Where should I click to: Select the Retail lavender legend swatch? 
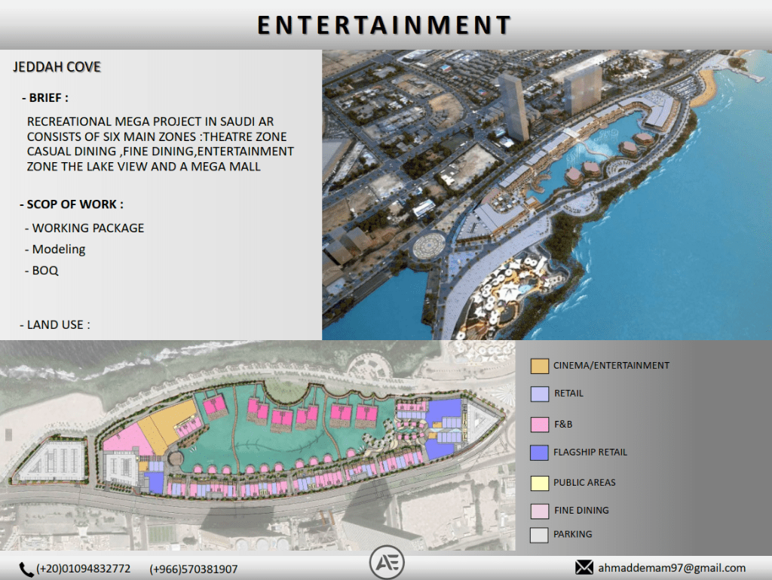(x=539, y=394)
